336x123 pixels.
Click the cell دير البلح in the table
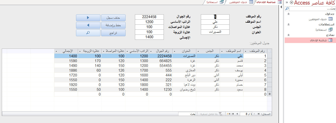click(x=184, y=75)
